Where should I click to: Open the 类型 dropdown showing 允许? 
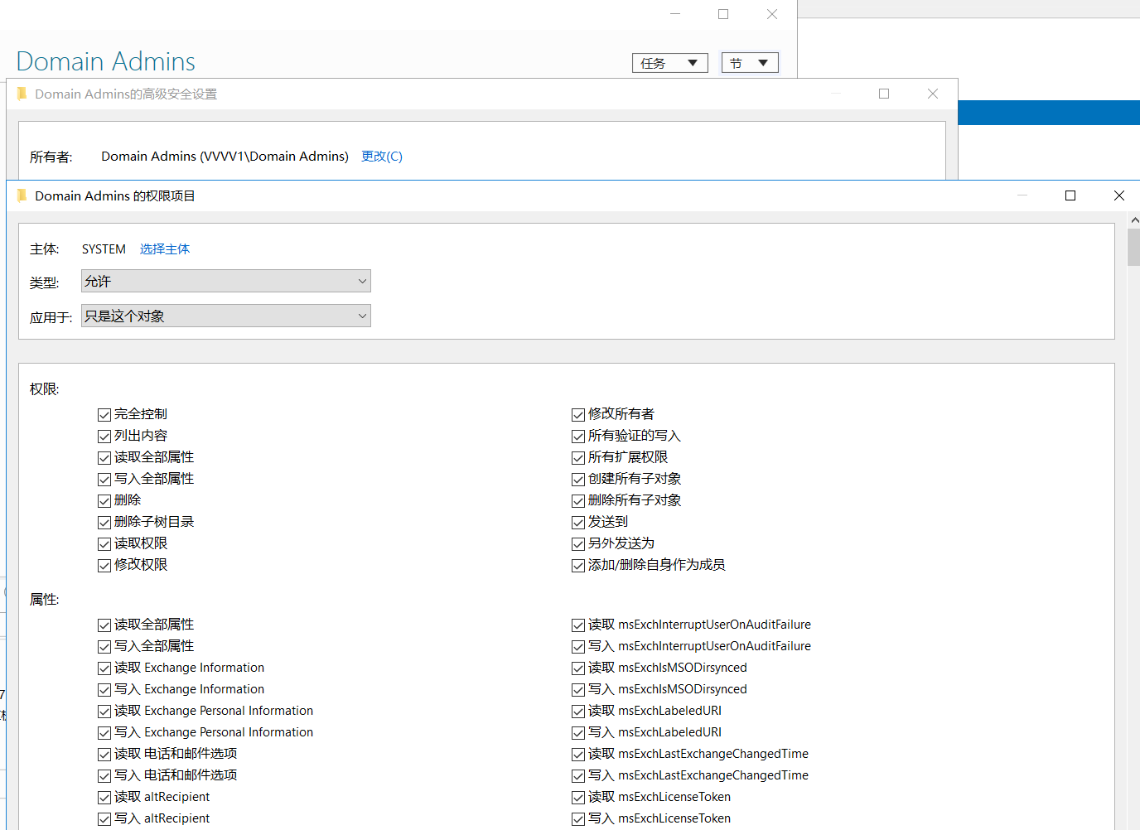coord(225,282)
